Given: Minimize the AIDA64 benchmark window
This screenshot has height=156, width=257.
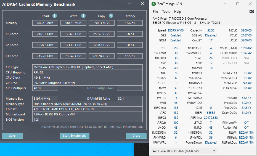Looking at the screenshot, I should point(130,4).
